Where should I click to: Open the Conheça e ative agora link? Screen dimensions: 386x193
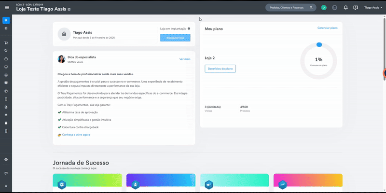point(76,135)
